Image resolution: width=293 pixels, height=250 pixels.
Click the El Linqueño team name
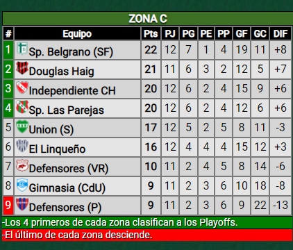[x=57, y=149]
